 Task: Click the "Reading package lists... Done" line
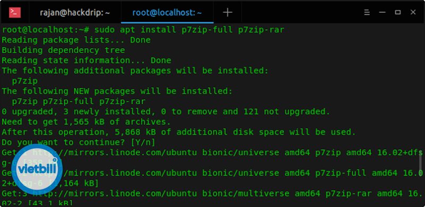tap(76, 40)
